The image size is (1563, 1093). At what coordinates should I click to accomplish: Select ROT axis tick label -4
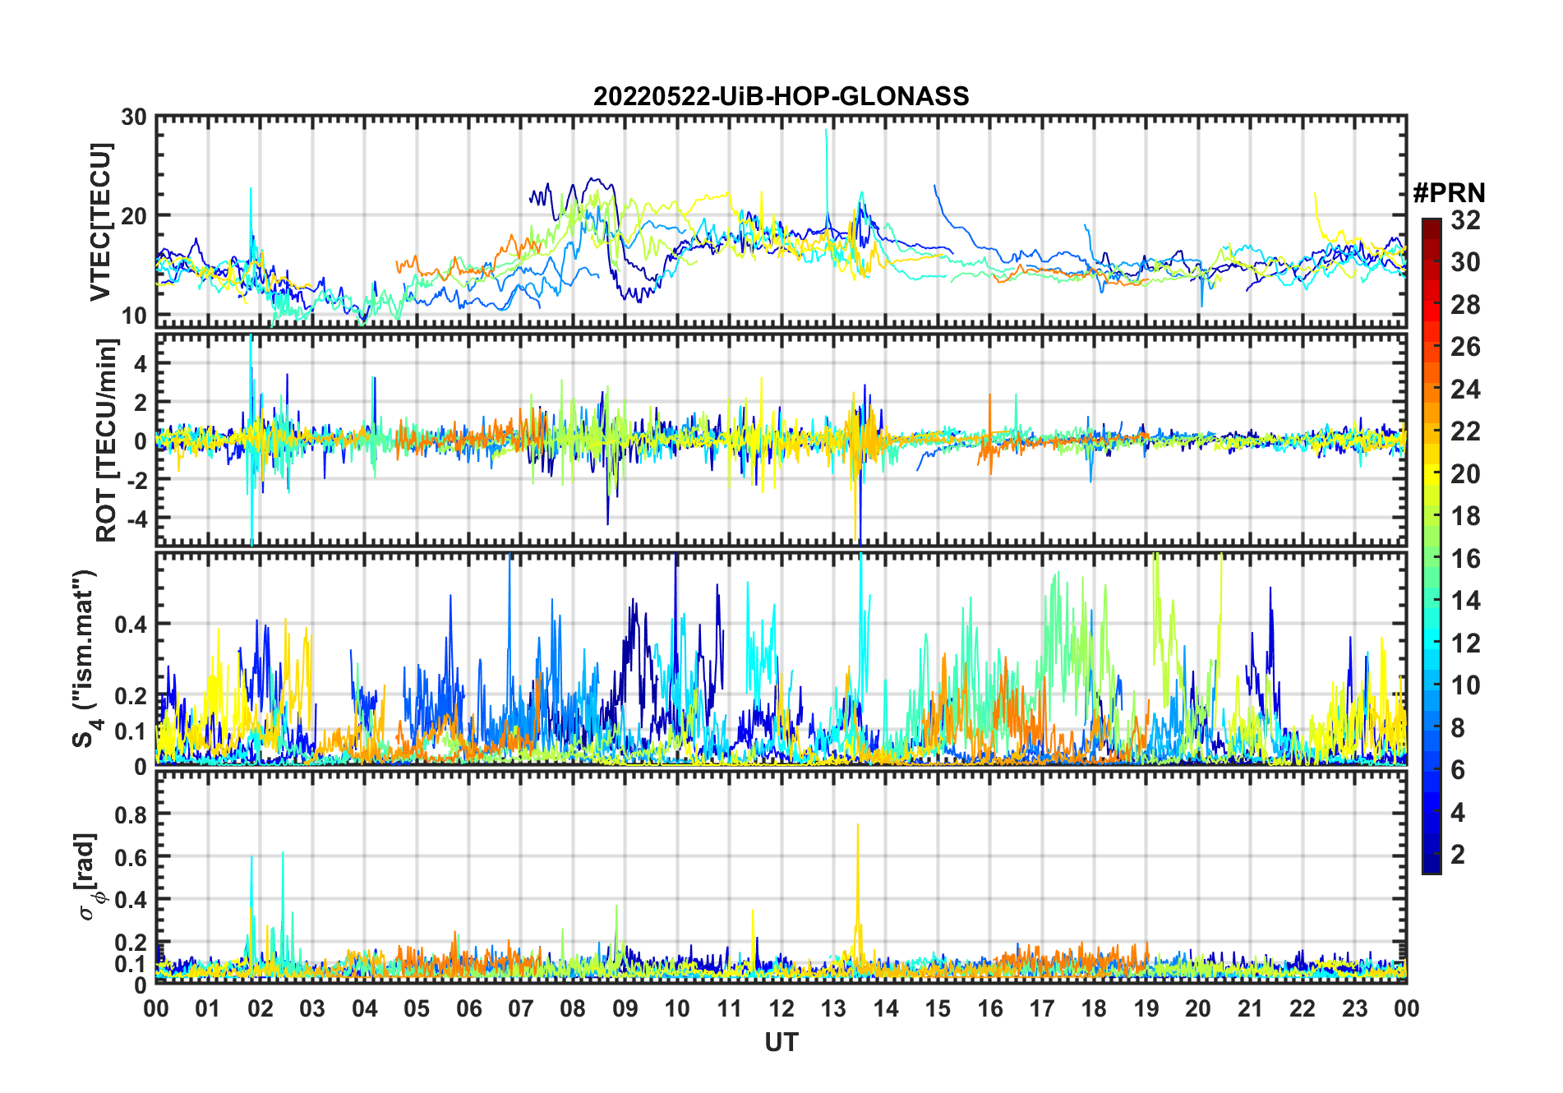point(136,519)
